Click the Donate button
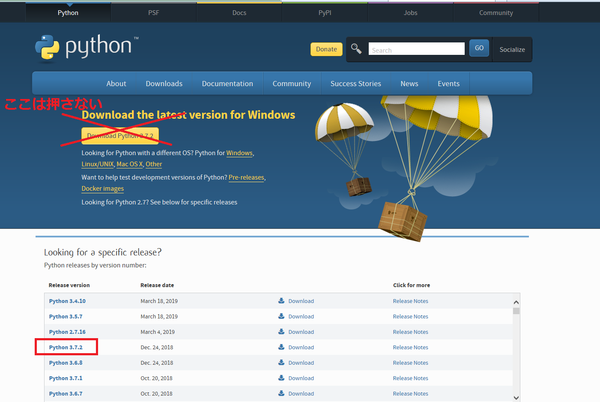The image size is (600, 402). point(326,49)
